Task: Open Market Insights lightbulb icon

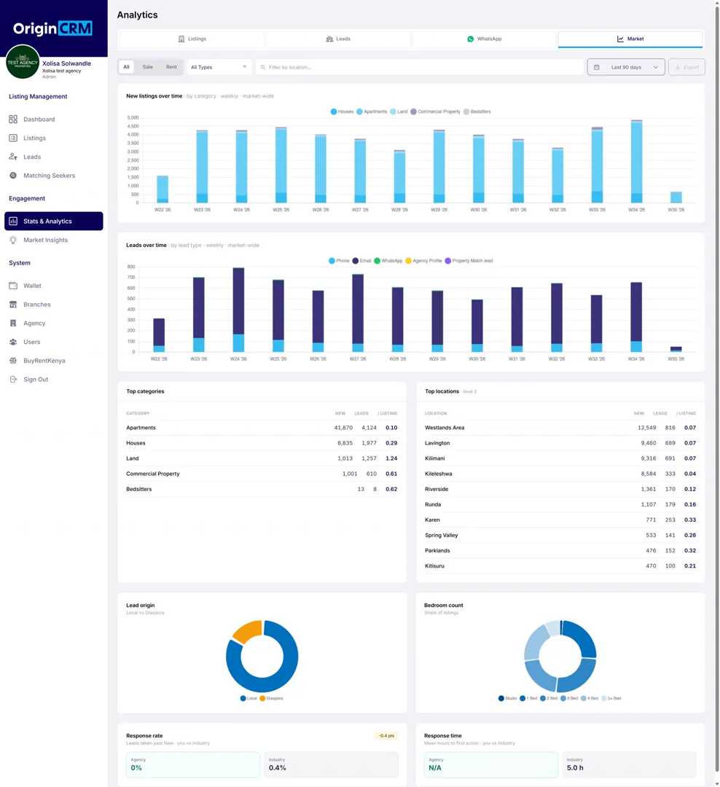Action: 13,240
